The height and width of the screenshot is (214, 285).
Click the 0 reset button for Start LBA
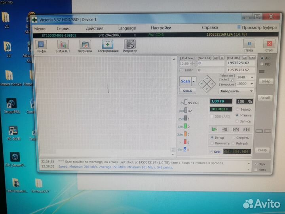(222, 58)
